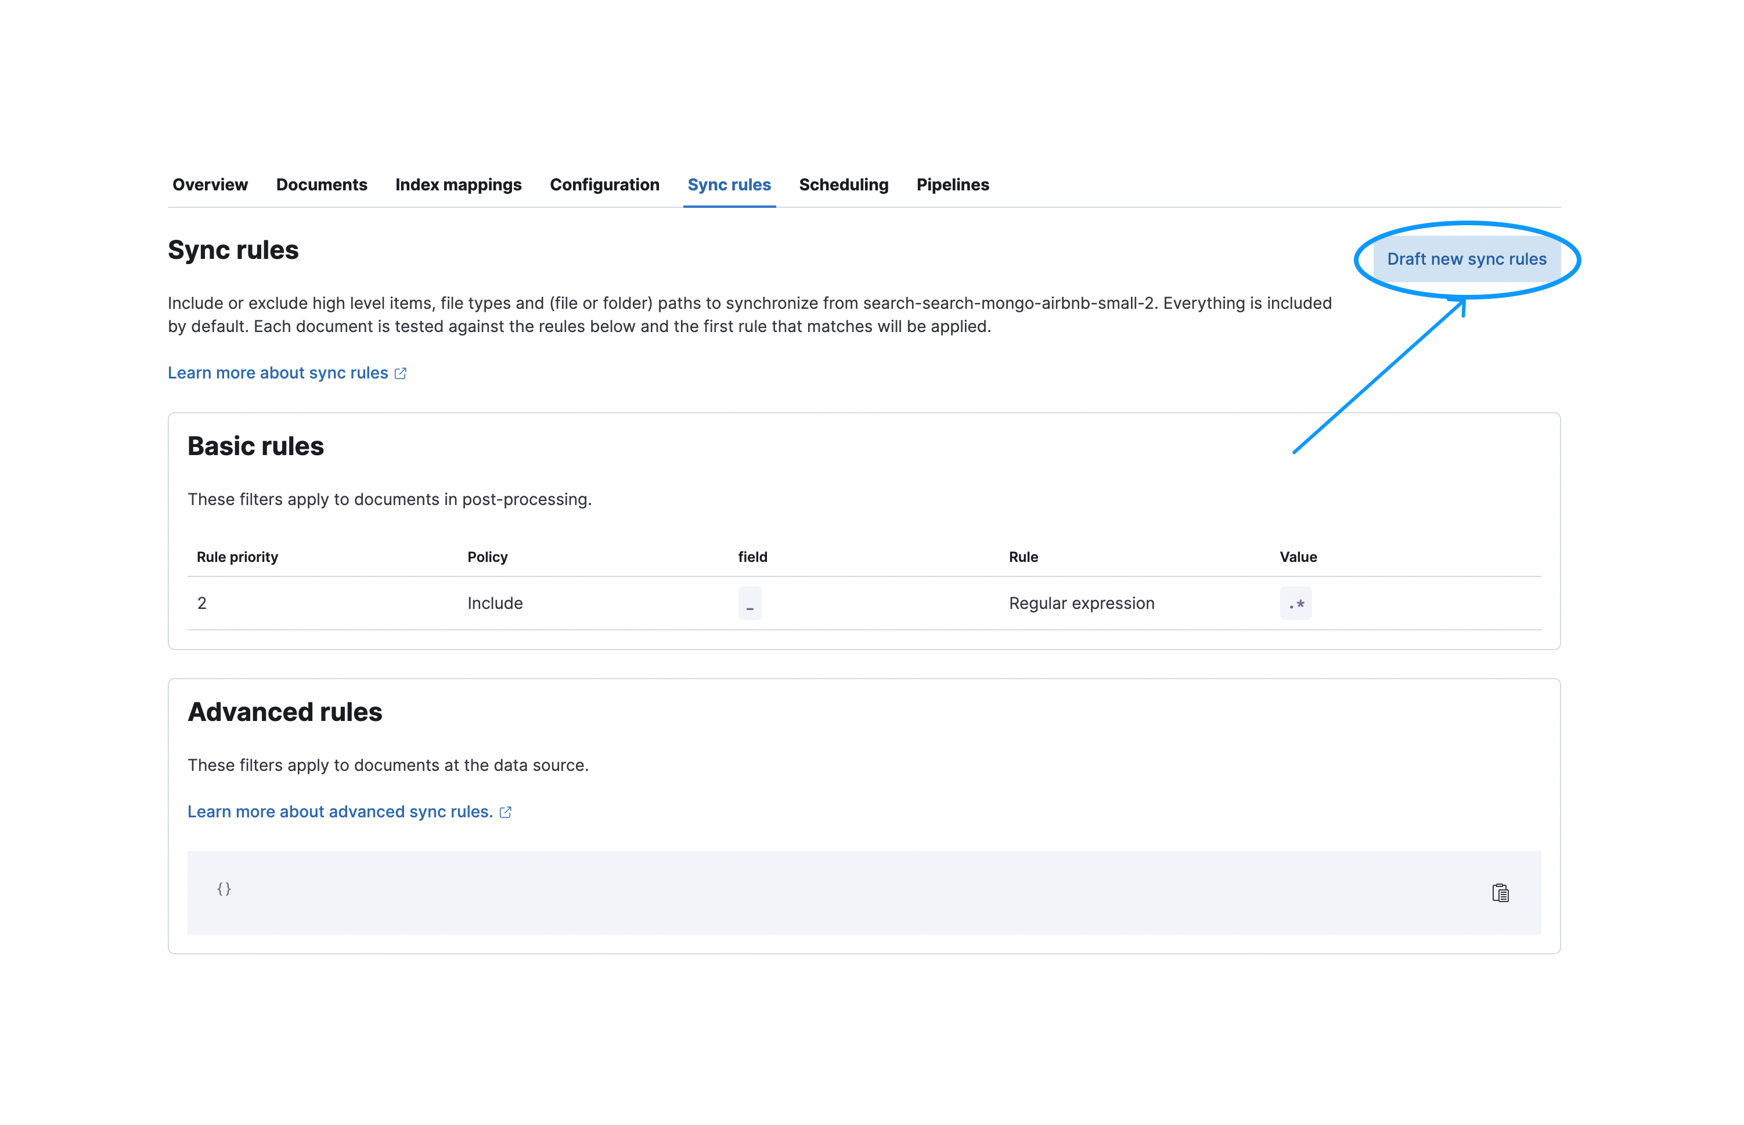Open Learn more about advanced sync rules
1744x1125 pixels.
pyautogui.click(x=340, y=812)
